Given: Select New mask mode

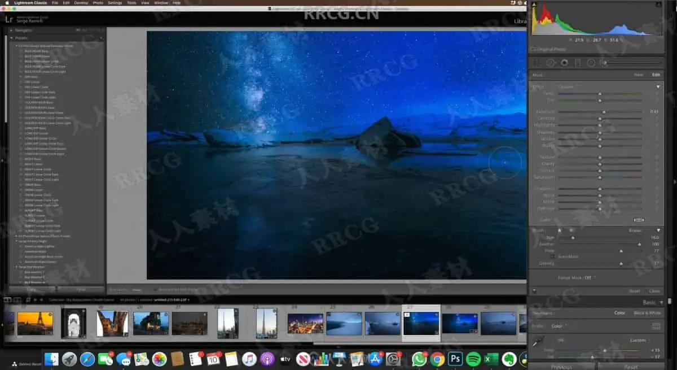Looking at the screenshot, I should (x=638, y=75).
